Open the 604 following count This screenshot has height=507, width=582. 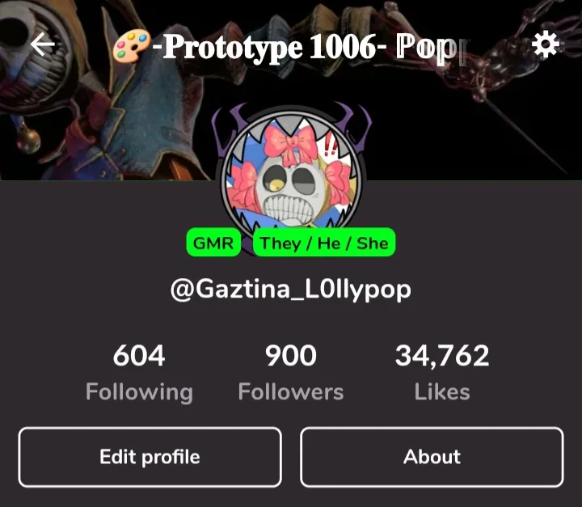click(139, 356)
